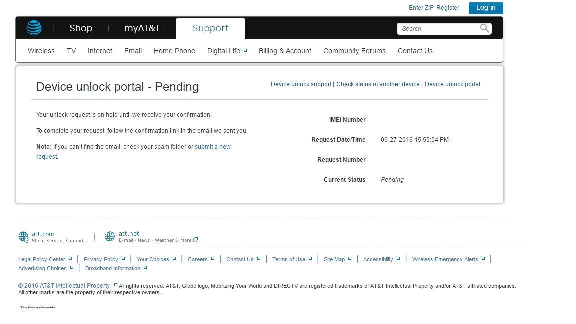Click the Enter ZIP link
Viewport: 576px width, 324px height.
pos(421,8)
